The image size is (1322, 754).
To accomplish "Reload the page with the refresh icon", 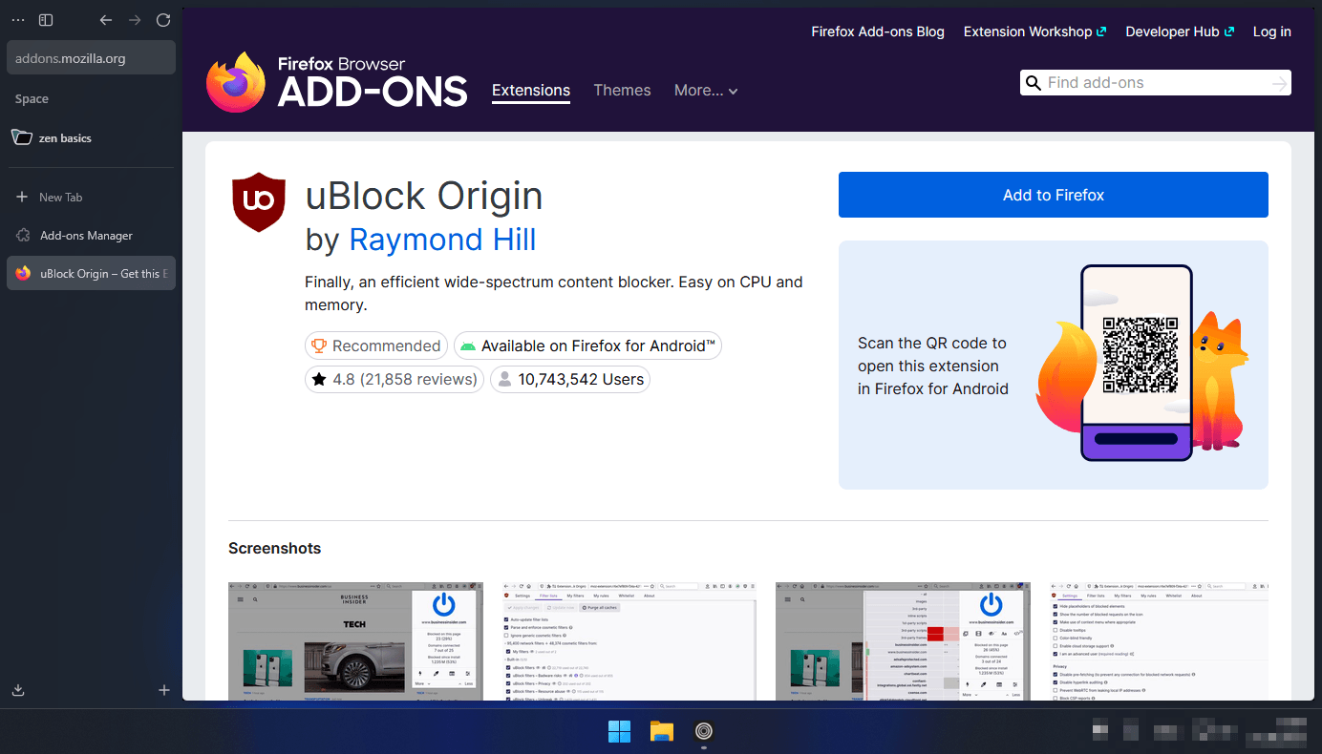I will tap(163, 20).
